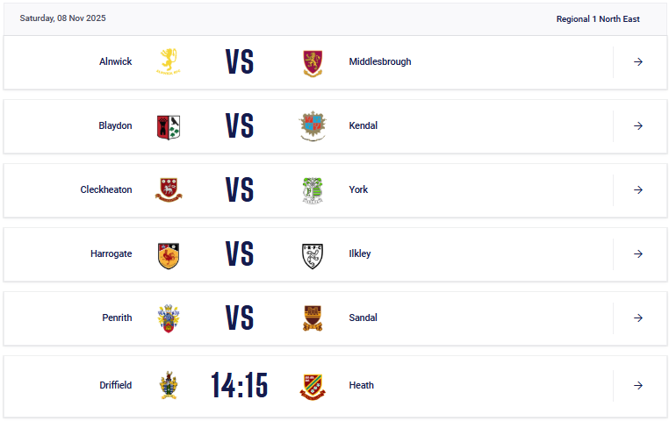The image size is (669, 421).
Task: Click the Driffield team badge
Action: pyautogui.click(x=168, y=385)
